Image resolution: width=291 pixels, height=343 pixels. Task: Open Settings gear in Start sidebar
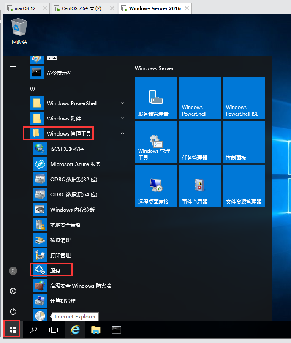point(13,291)
